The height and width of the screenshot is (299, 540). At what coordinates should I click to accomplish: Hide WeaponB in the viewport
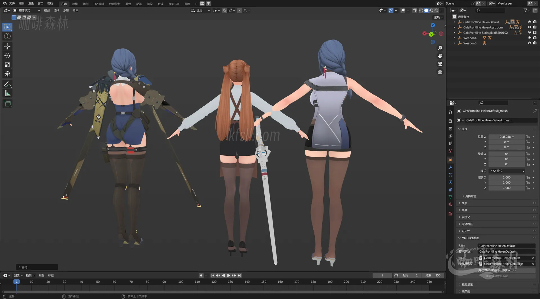(530, 43)
